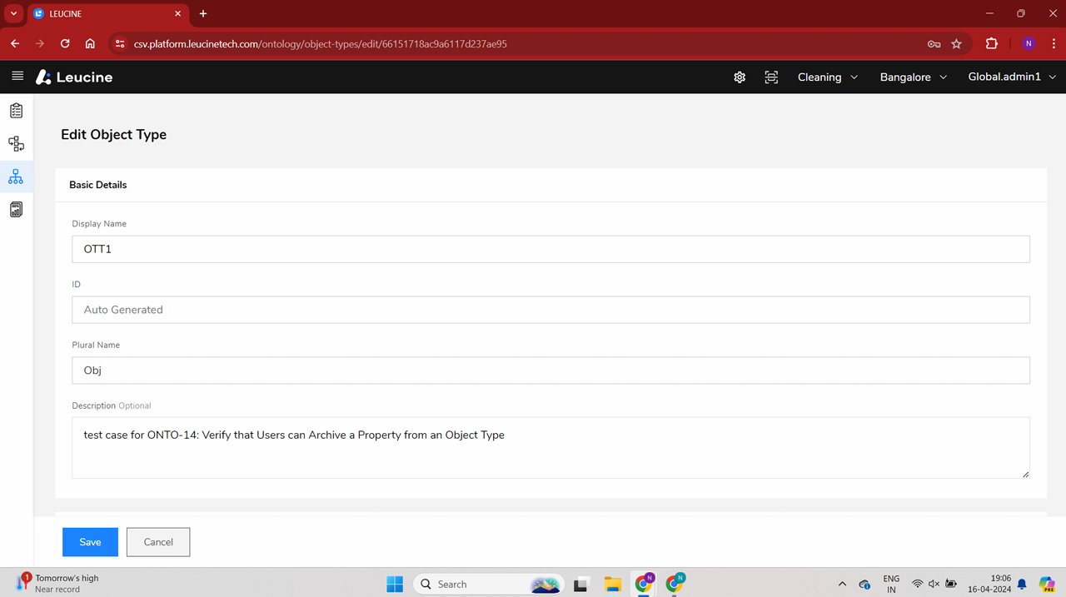Save the object type changes
The width and height of the screenshot is (1066, 597).
(90, 542)
